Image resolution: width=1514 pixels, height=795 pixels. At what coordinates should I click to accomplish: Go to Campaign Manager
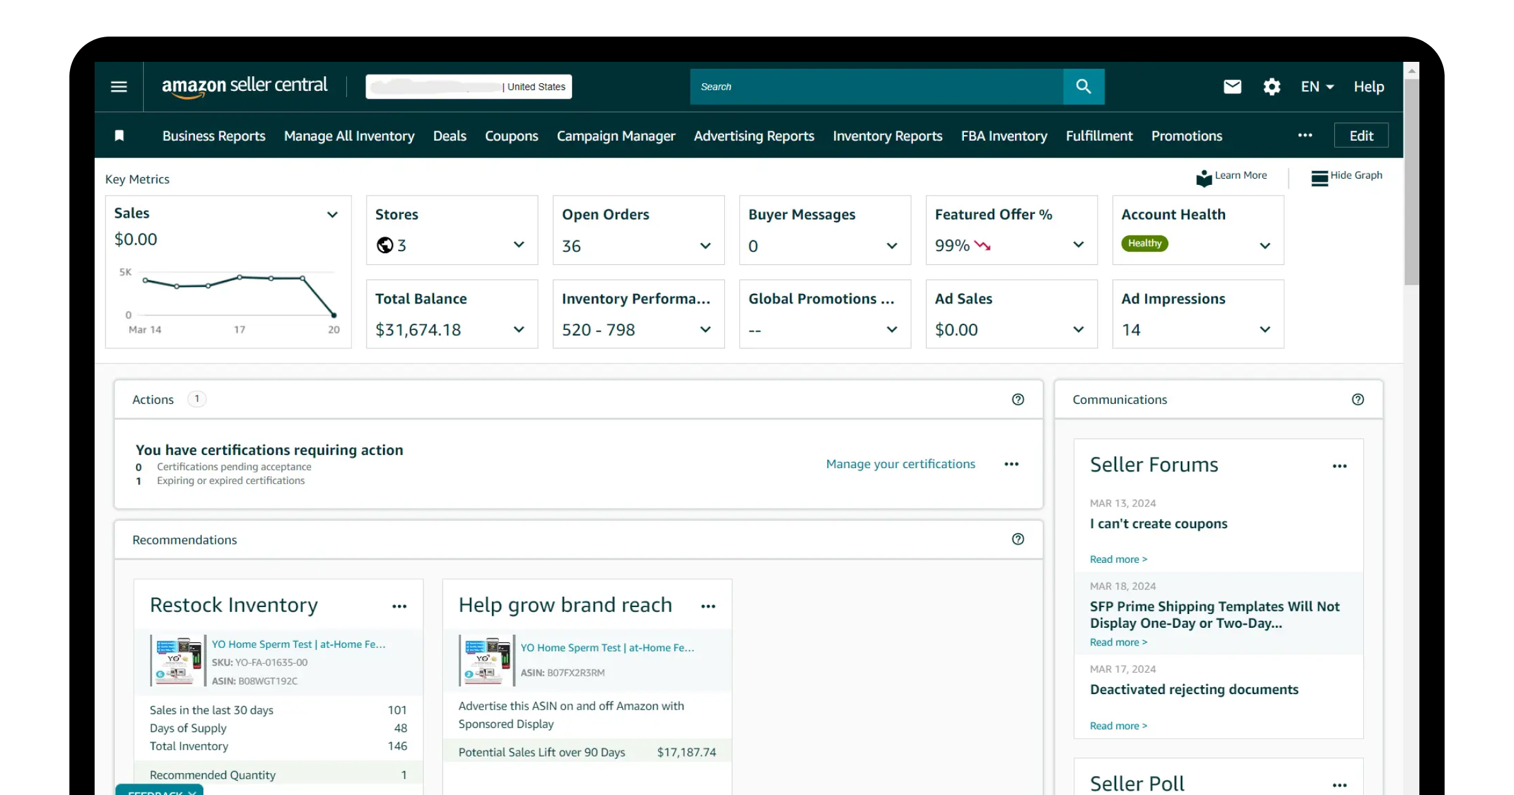616,136
